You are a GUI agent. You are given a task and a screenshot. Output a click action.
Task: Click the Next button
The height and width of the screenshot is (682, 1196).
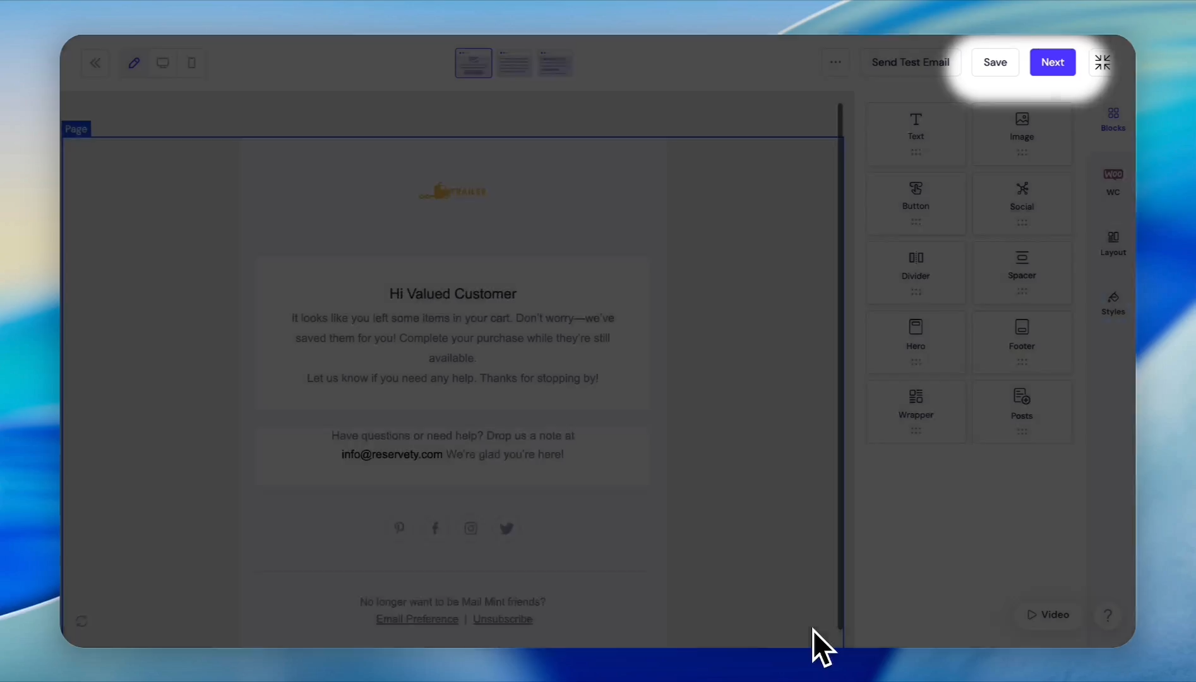1052,62
